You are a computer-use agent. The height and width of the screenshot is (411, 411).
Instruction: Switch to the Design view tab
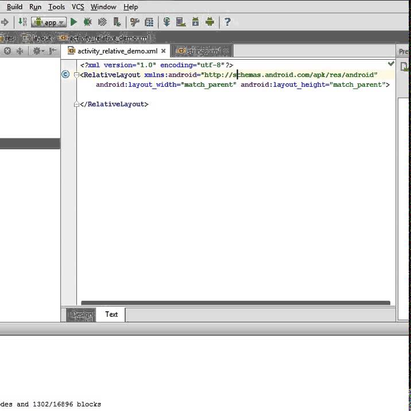[82, 315]
